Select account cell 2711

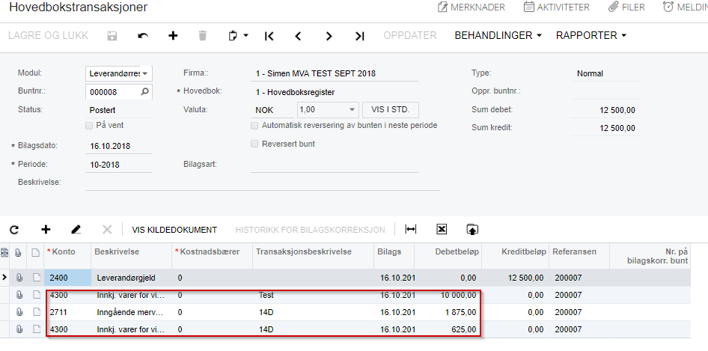pos(67,312)
